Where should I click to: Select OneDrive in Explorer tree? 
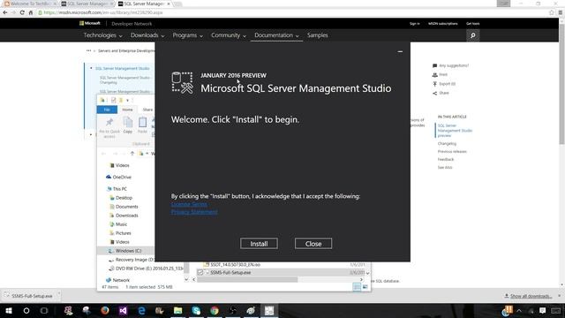[118, 177]
